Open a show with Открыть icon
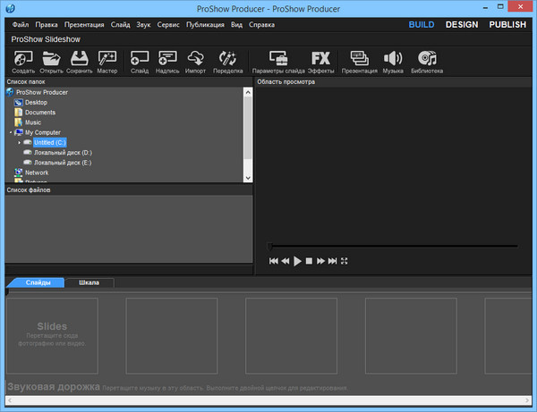Image resolution: width=537 pixels, height=412 pixels. click(51, 61)
